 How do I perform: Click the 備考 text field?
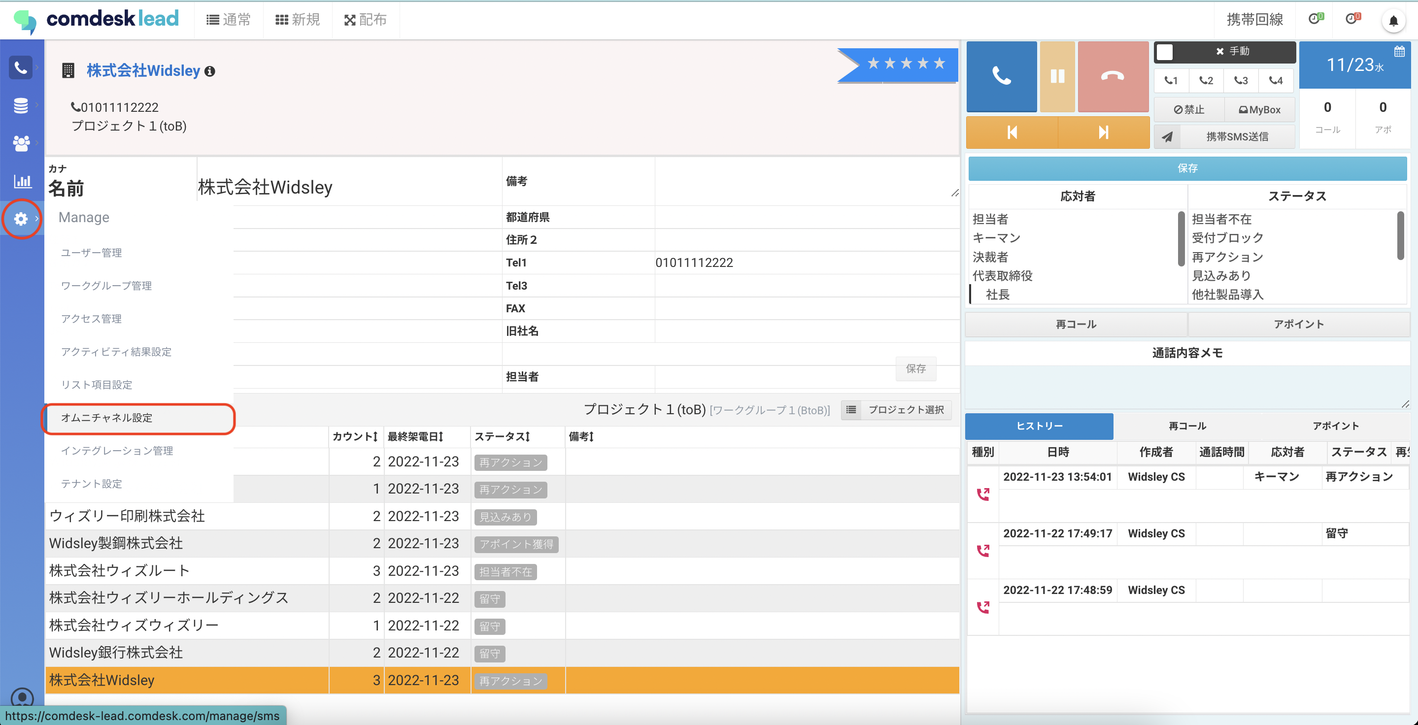tap(807, 182)
